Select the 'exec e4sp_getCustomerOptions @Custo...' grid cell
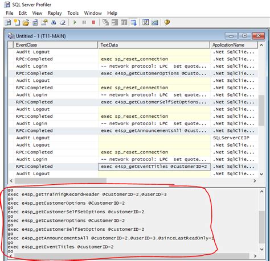Image resolution: width=270 pixels, height=261 pixels. pos(154,73)
